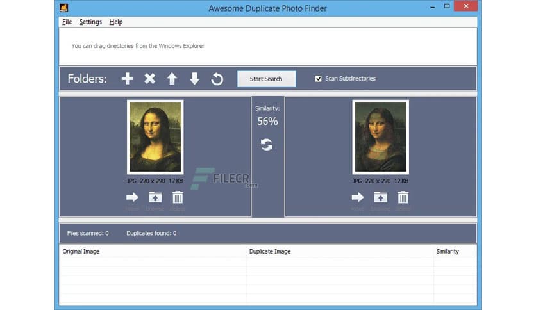The image size is (536, 310).
Task: Move folder down with the down arrow
Action: coord(194,79)
